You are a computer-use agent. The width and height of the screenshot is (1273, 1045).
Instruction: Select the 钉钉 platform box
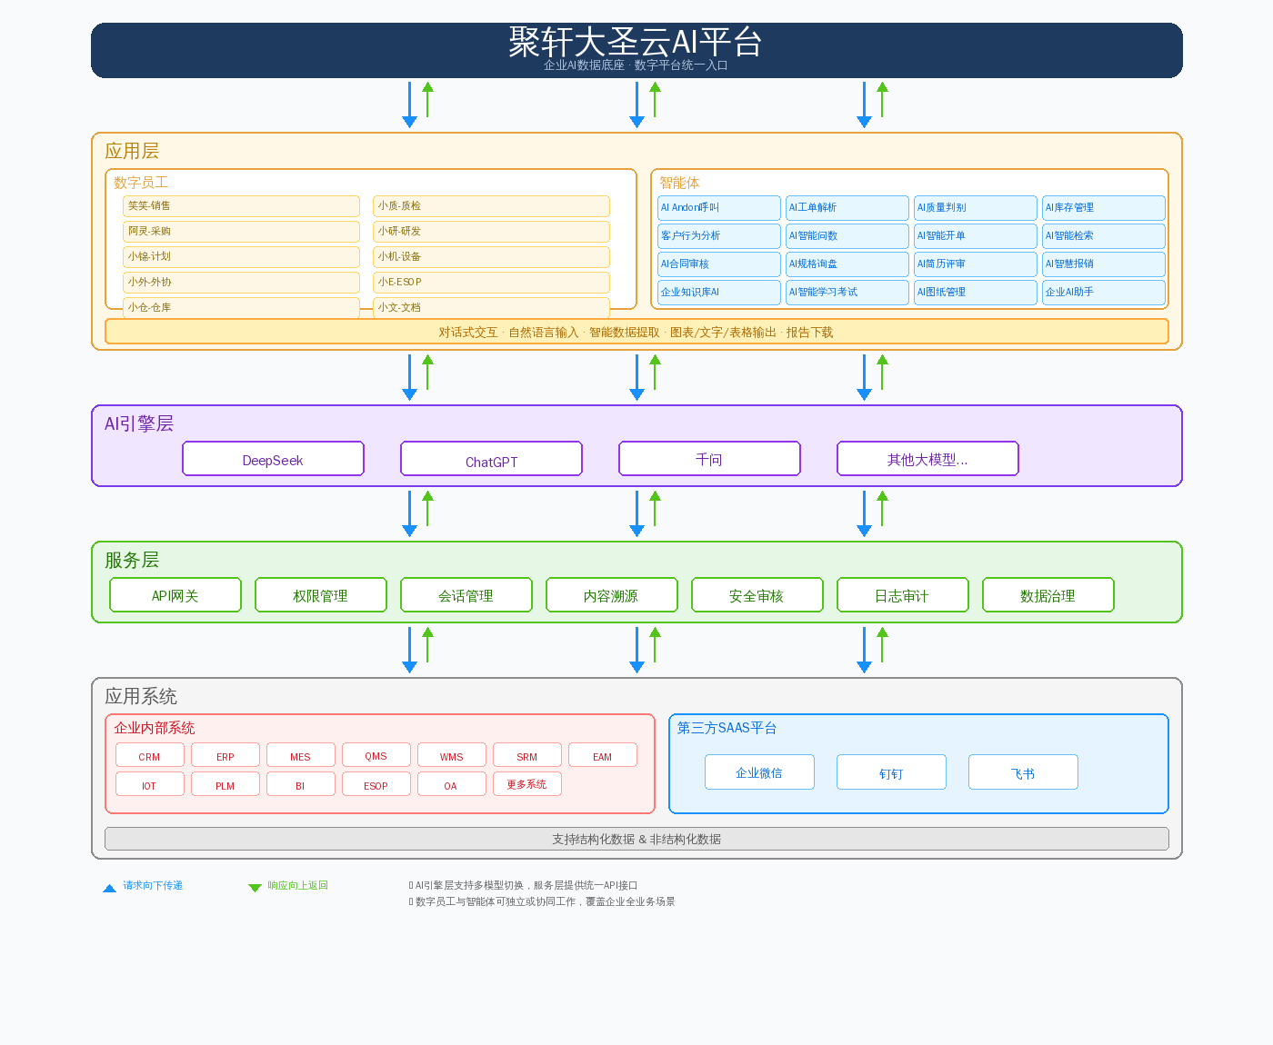click(x=891, y=772)
